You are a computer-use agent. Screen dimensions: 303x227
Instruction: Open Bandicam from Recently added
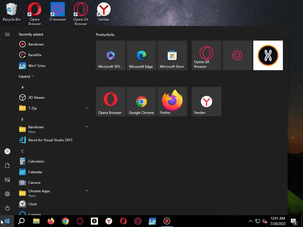(x=53, y=44)
